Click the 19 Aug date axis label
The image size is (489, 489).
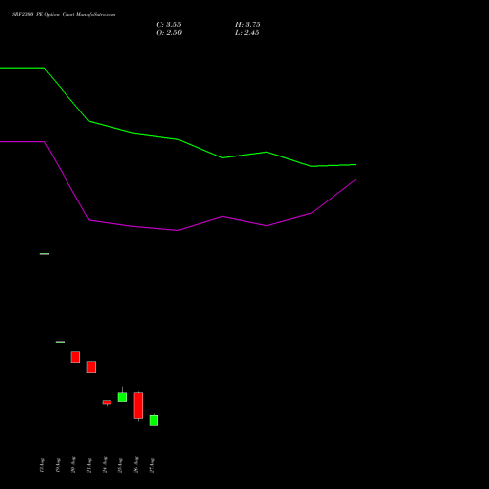[x=58, y=466]
